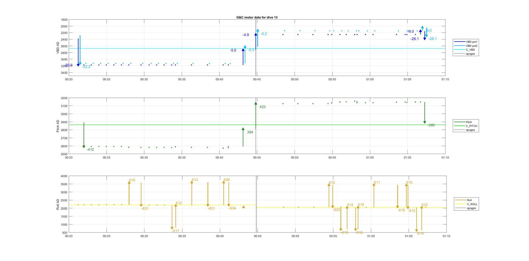Select the 'C_PITCH' legend entry
Viewport: 529px width, 261px height.
[x=466, y=126]
